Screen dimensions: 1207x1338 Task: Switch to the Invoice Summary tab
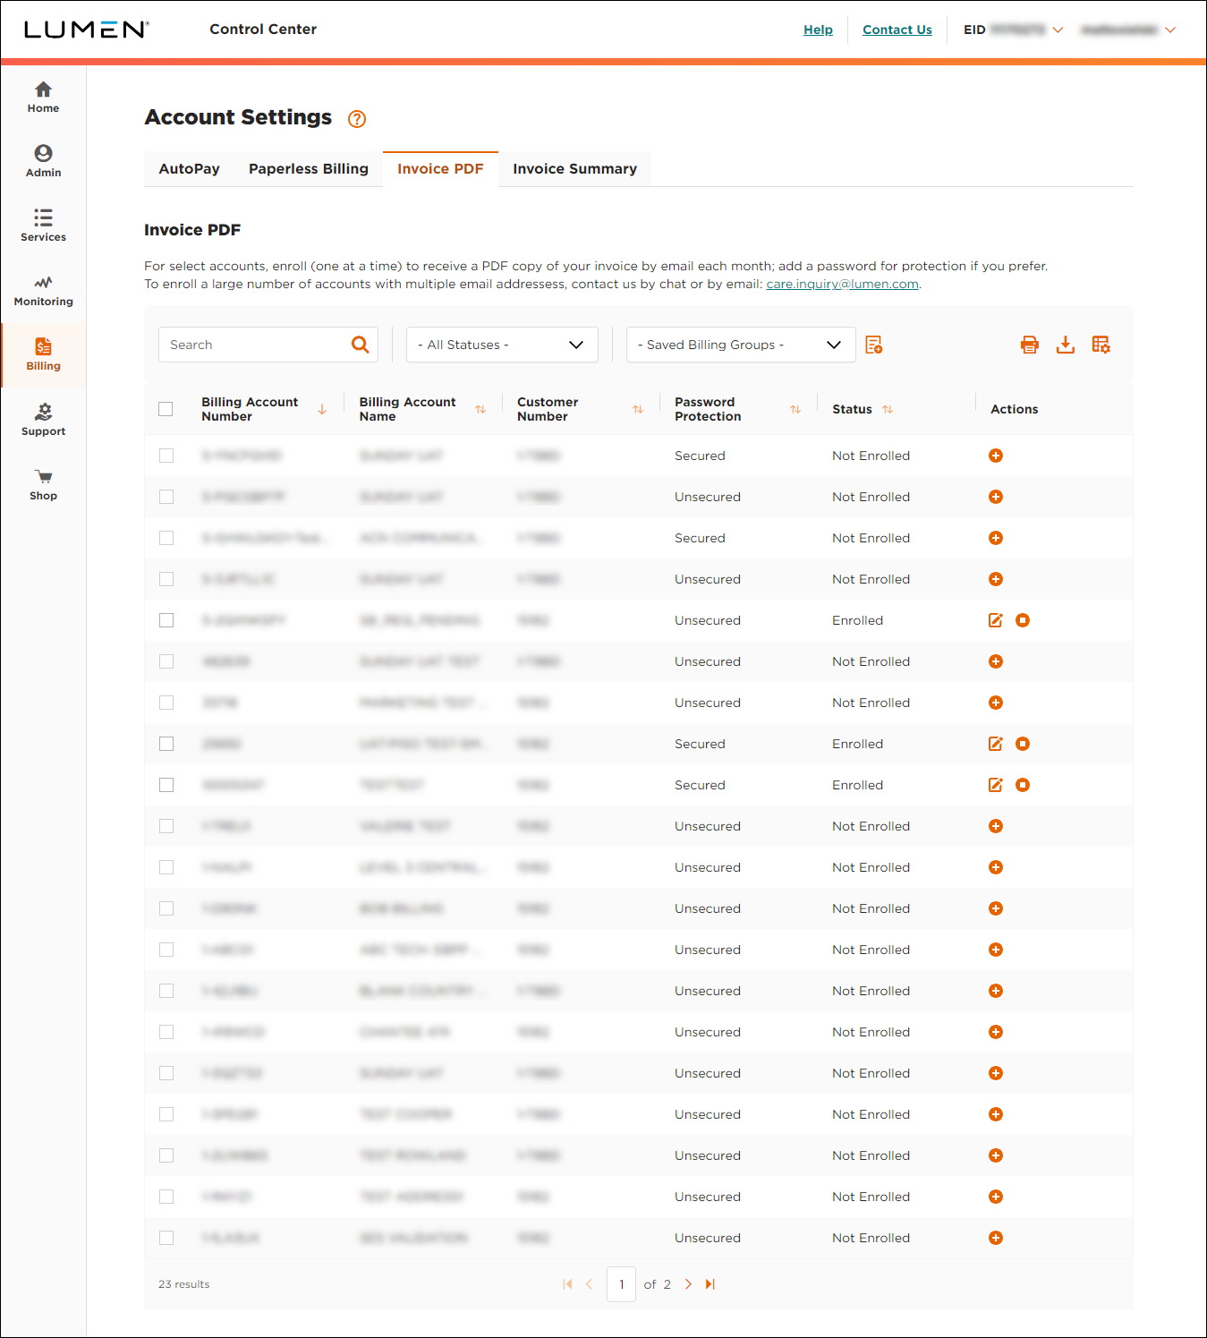click(x=574, y=169)
